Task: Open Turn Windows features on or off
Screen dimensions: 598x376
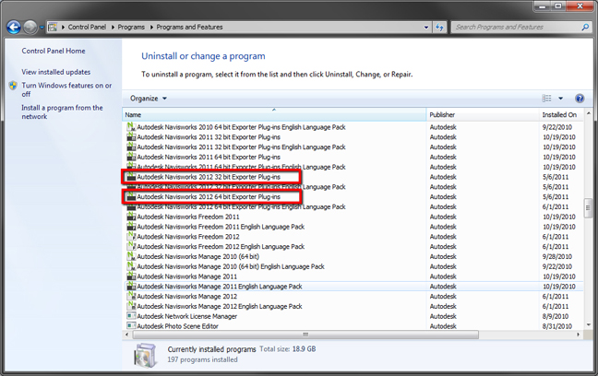Action: [66, 89]
